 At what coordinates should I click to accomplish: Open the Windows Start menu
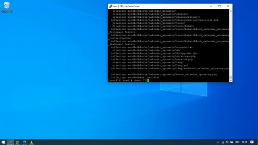pos(3,142)
